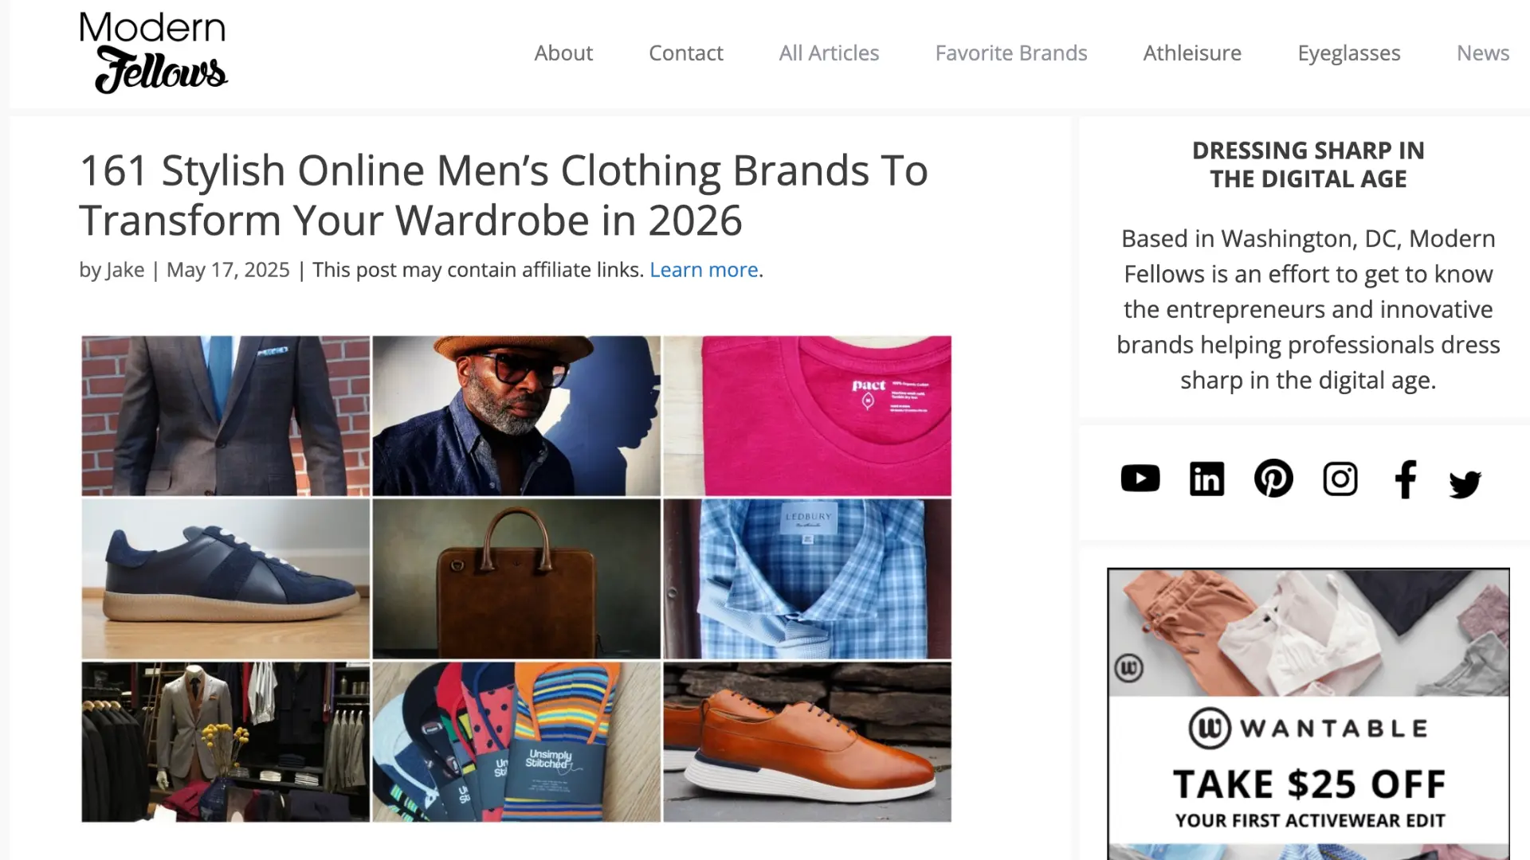The height and width of the screenshot is (860, 1530).
Task: Browse the Favorite Brands menu item
Action: pos(1011,53)
